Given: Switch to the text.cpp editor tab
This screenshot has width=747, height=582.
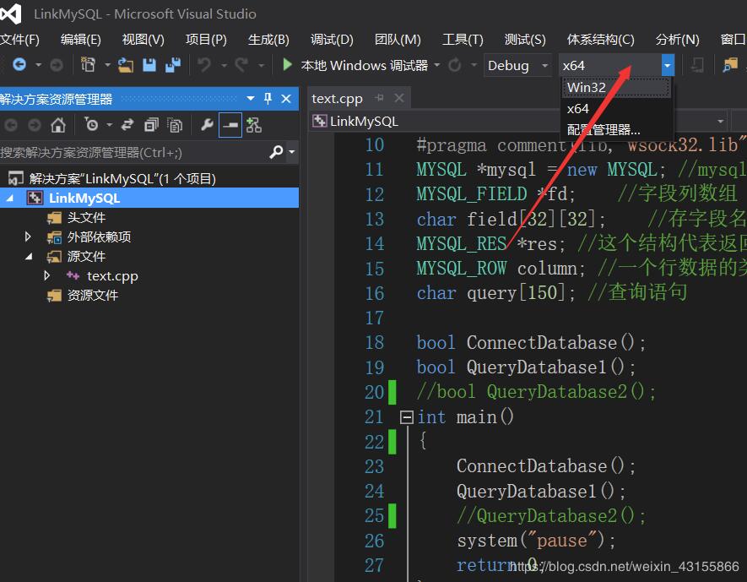Looking at the screenshot, I should coord(336,98).
